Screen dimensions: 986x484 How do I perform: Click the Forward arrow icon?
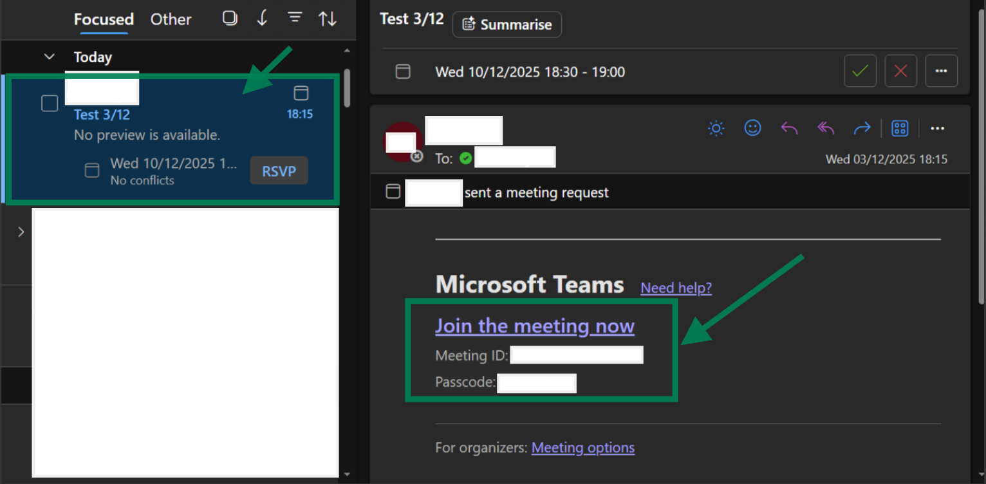point(862,128)
